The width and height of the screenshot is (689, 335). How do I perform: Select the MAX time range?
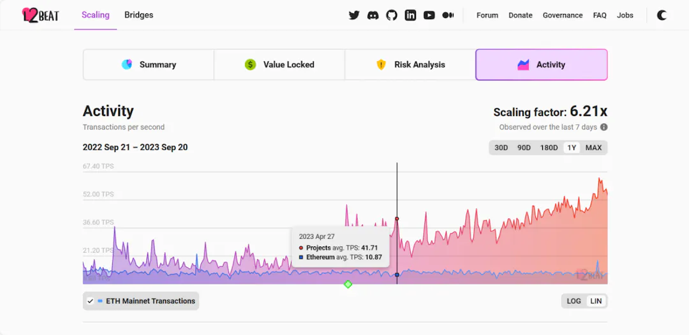click(x=593, y=148)
